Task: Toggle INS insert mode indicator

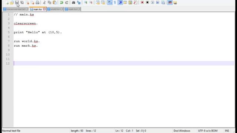Action: tap(227, 131)
